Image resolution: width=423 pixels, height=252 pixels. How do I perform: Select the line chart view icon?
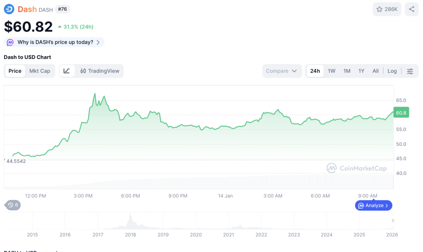coord(67,71)
